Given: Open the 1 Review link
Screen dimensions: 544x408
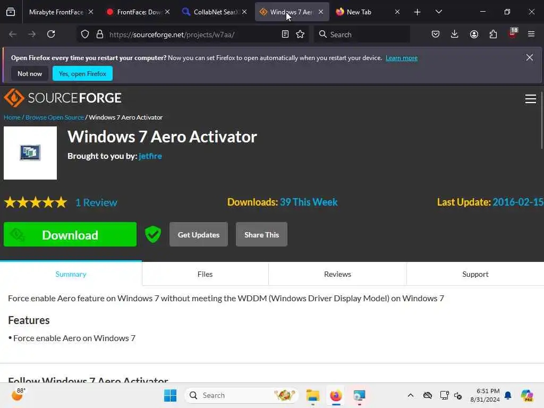Looking at the screenshot, I should coord(97,202).
